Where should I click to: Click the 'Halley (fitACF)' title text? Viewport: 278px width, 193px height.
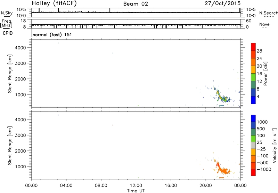point(54,3)
